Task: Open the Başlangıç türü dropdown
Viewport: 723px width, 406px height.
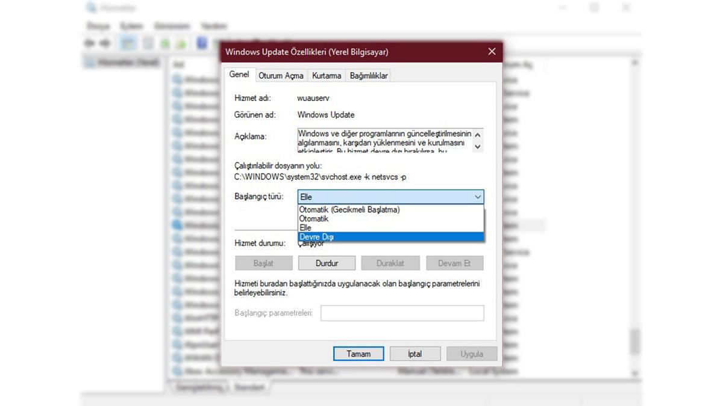Action: pos(477,197)
